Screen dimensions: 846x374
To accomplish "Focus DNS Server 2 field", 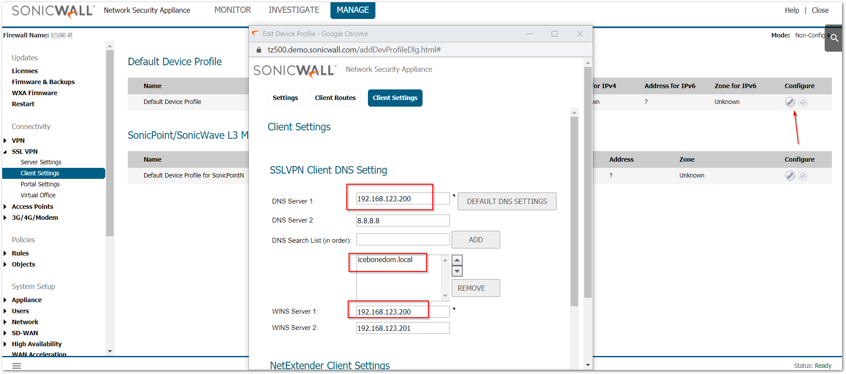I will 403,220.
